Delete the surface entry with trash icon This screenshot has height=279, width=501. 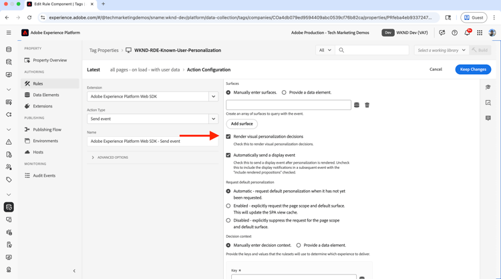(x=367, y=105)
